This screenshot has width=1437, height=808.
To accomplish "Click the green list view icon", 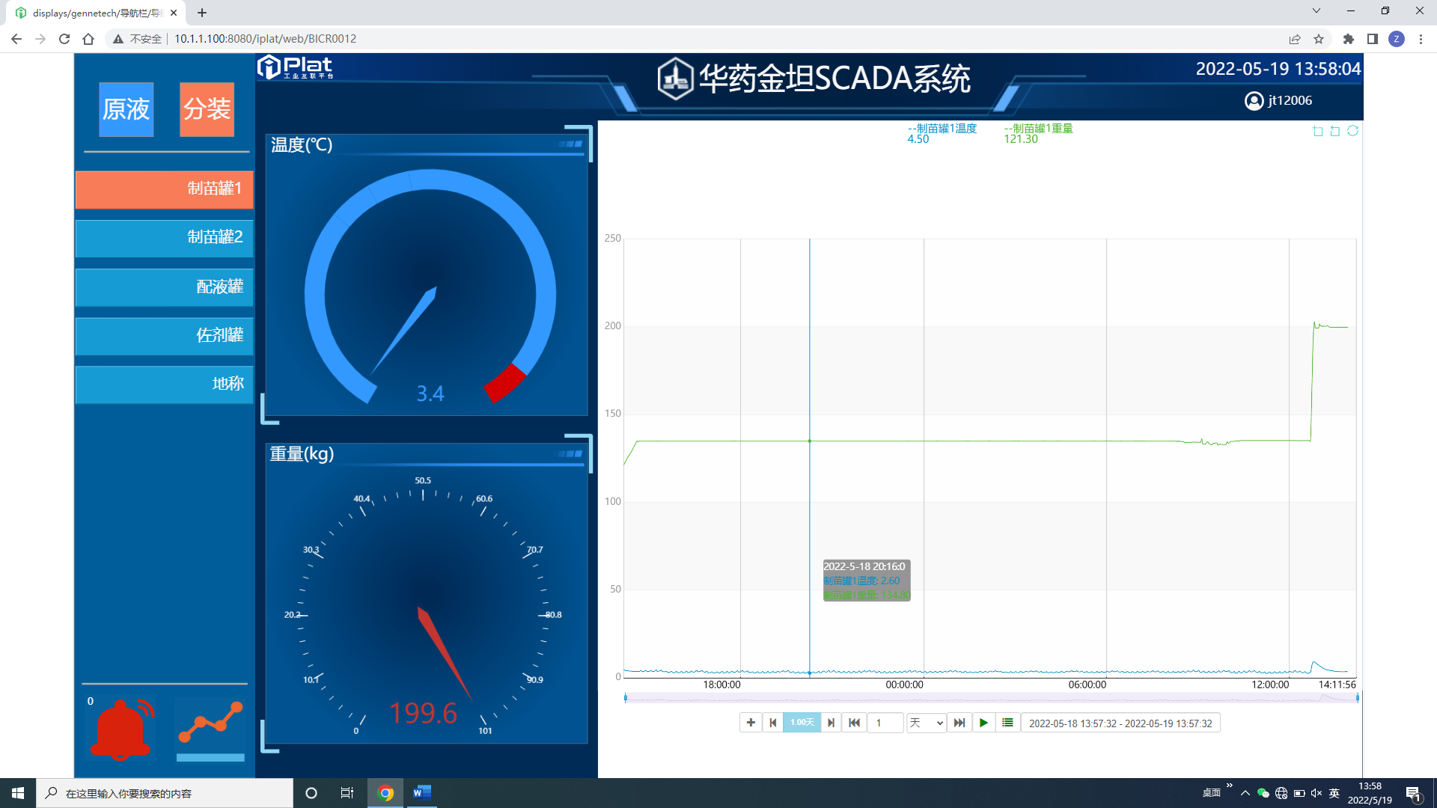I will (1007, 723).
